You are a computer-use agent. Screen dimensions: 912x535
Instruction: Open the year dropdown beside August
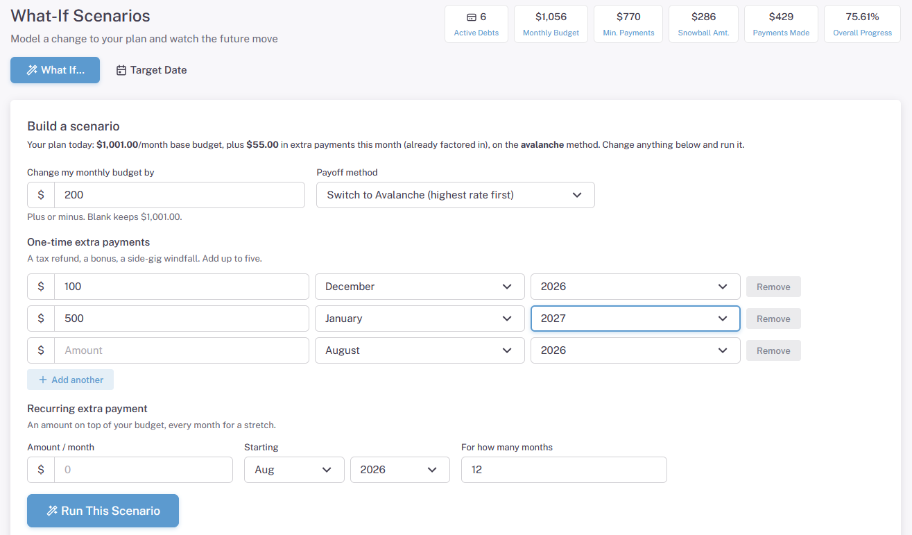click(635, 350)
